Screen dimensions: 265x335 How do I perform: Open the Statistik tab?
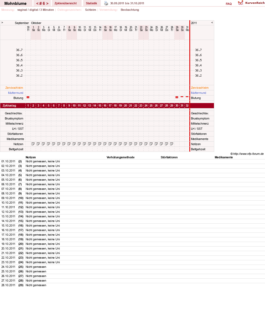point(91,3)
